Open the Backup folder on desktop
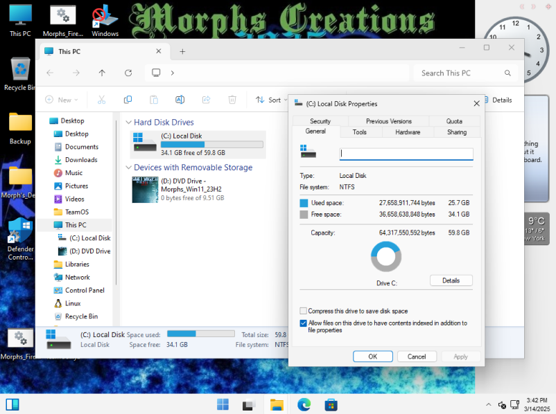This screenshot has height=414, width=556. tap(20, 128)
